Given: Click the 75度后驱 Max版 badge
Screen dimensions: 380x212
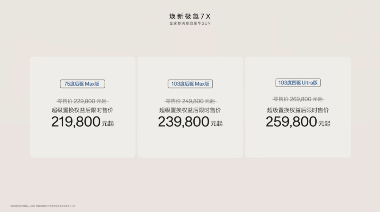Looking at the screenshot, I should tap(83, 84).
